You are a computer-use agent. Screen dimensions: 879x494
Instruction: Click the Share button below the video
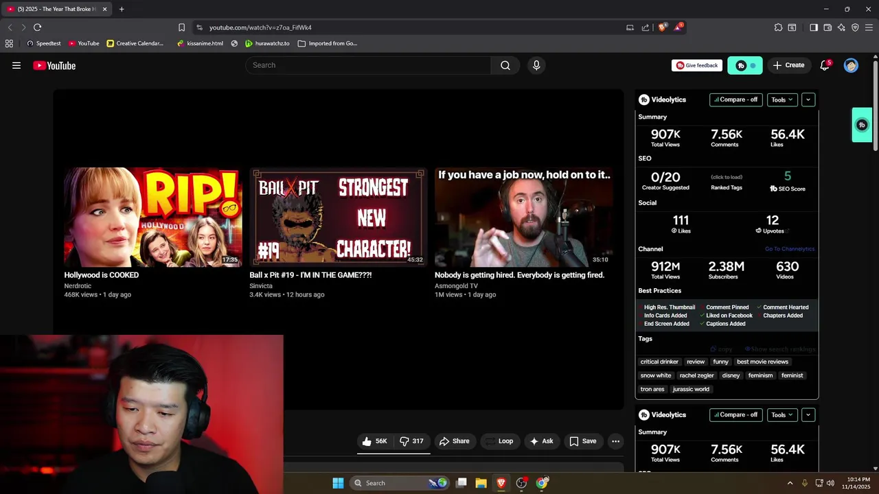click(x=455, y=441)
